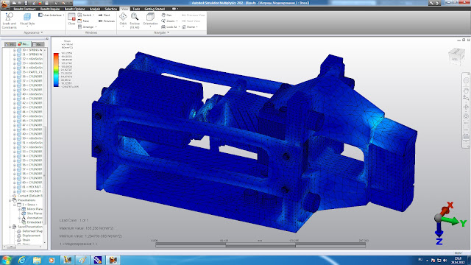Collapse the Saved Presentations node
Screen dimensions: 471x265
[10, 227]
